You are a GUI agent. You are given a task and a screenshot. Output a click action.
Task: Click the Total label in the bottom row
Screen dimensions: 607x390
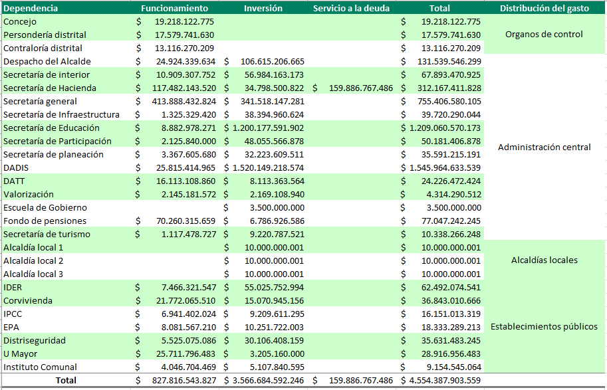click(x=65, y=381)
